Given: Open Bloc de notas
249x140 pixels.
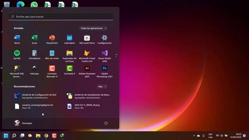Looking at the screenshot, I should (52, 55).
